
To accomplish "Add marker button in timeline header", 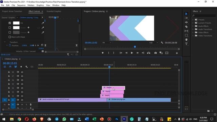I will pos(21,67).
